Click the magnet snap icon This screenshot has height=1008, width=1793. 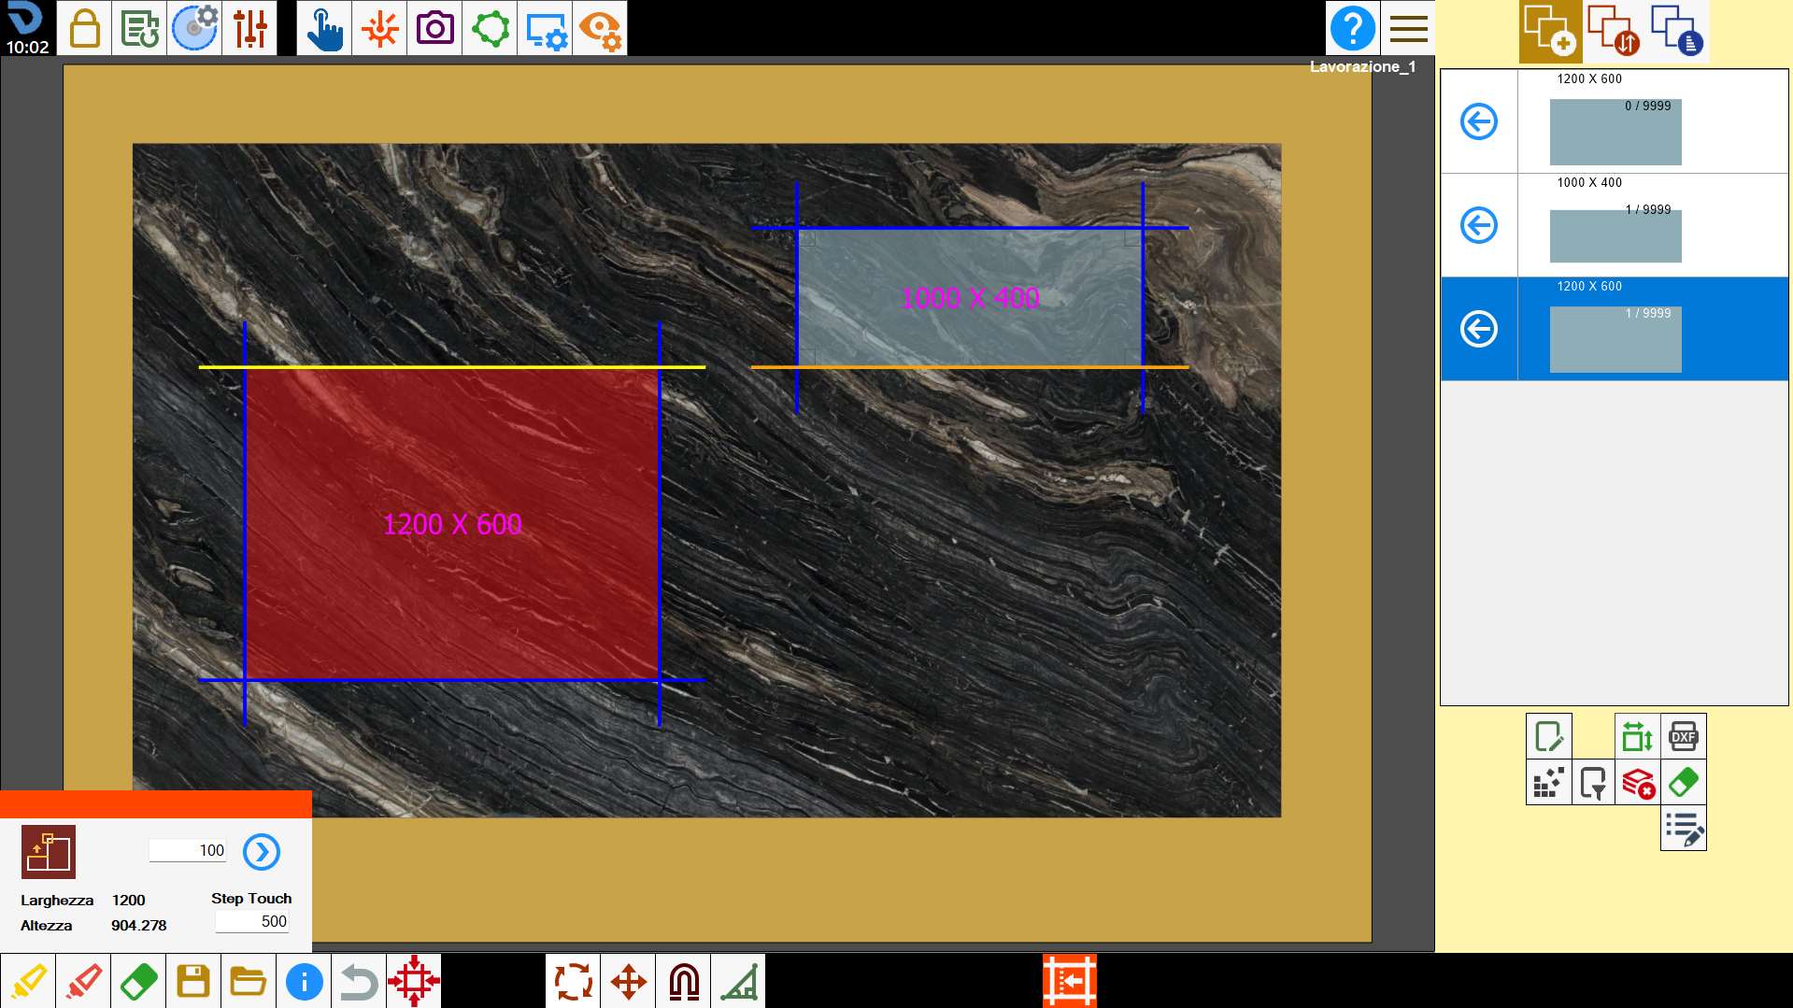click(x=684, y=981)
